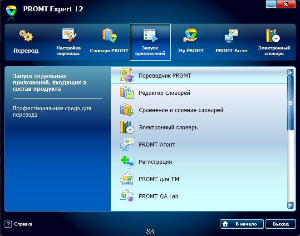Close the PROMT Expert 12 window
The height and width of the screenshot is (236, 300).
286,4
